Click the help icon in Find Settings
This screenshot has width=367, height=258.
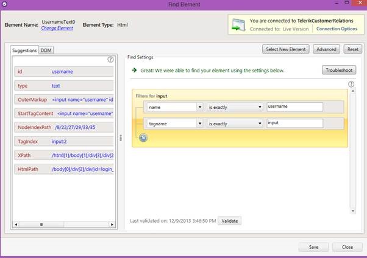351,84
